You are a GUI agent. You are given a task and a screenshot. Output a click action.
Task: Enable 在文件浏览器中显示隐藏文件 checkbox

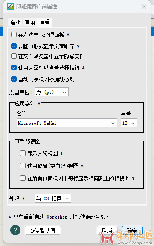14,56
